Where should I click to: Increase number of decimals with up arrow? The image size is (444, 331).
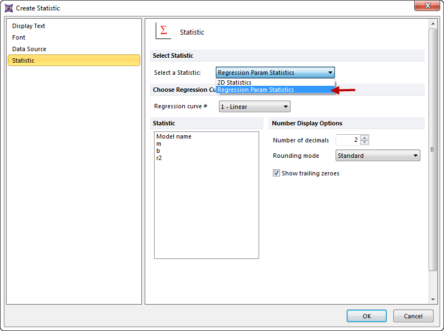pos(365,137)
